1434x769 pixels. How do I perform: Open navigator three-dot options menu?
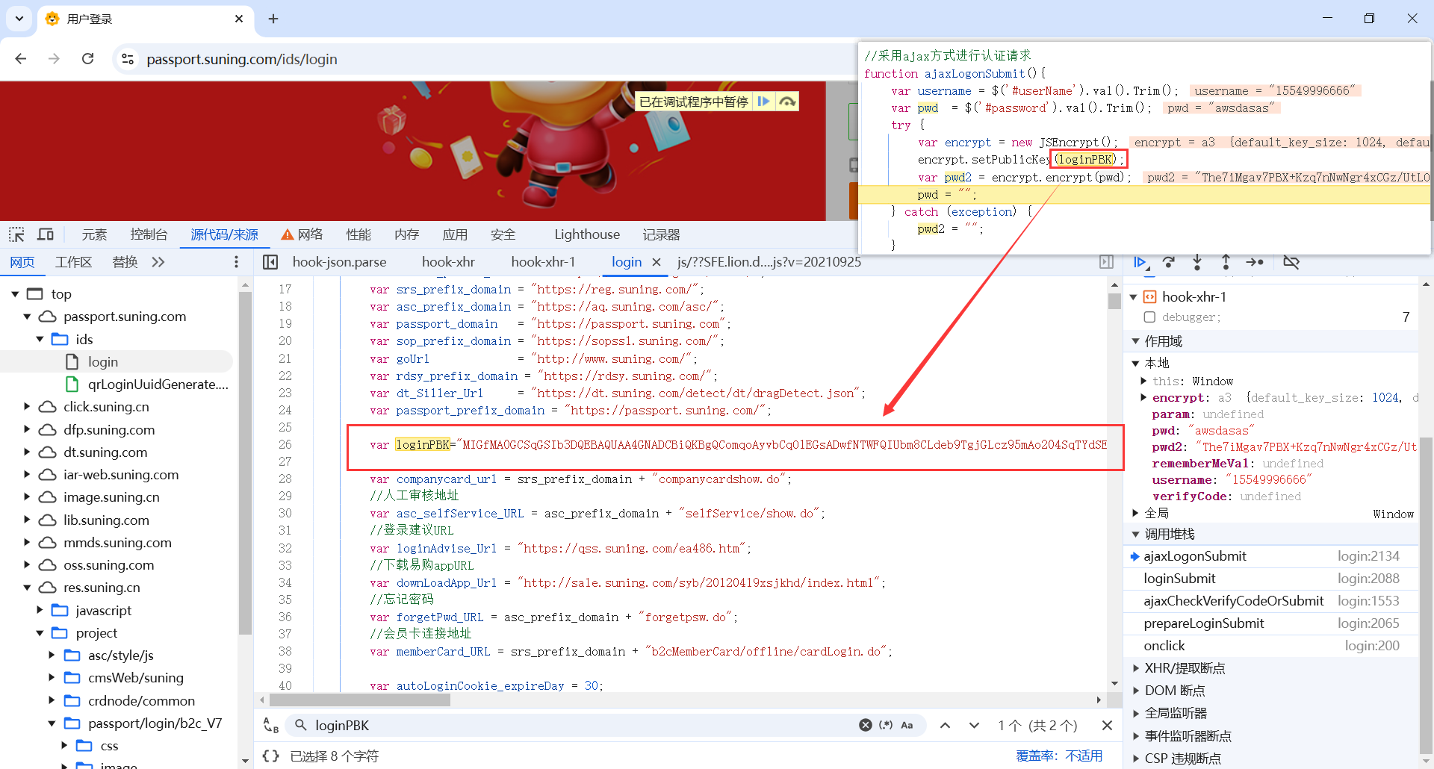pyautogui.click(x=236, y=262)
